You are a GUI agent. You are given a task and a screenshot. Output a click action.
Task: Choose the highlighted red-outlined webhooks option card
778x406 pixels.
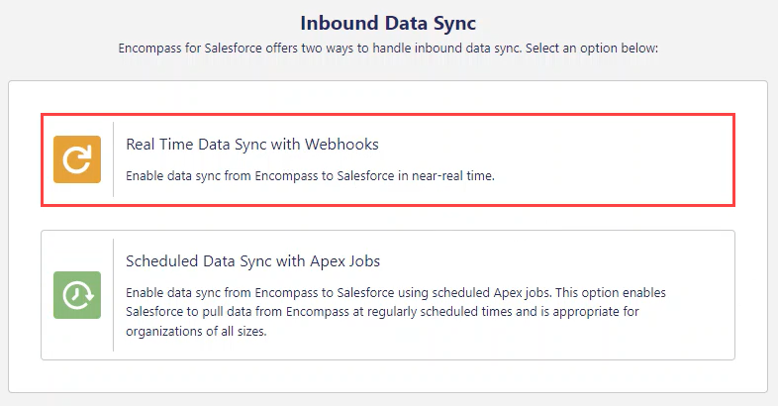pos(388,159)
